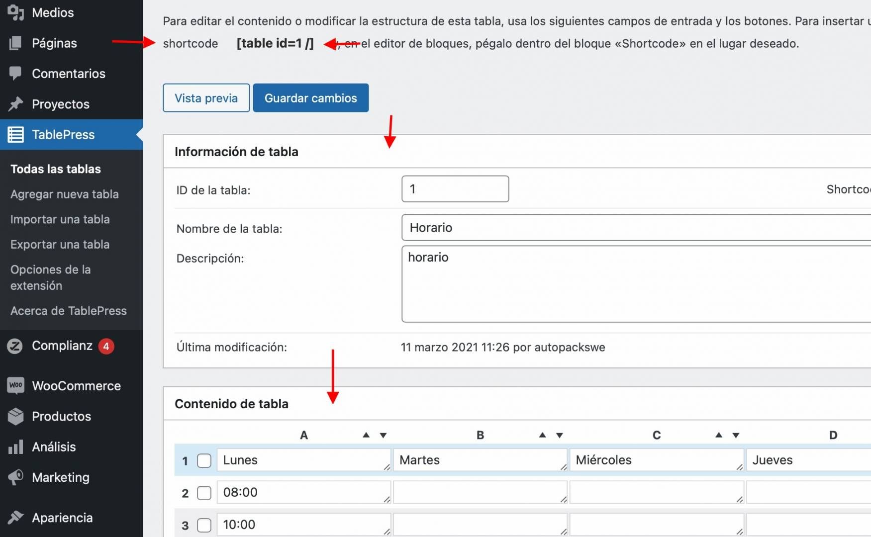The width and height of the screenshot is (871, 537).
Task: Click Guardar cambios button
Action: [x=311, y=98]
